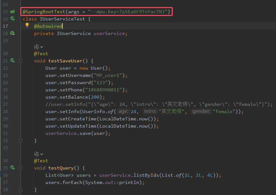Viewport: 276px width, 195px height.
Task: Click setCreateTime on line 29
Action: click(78, 119)
